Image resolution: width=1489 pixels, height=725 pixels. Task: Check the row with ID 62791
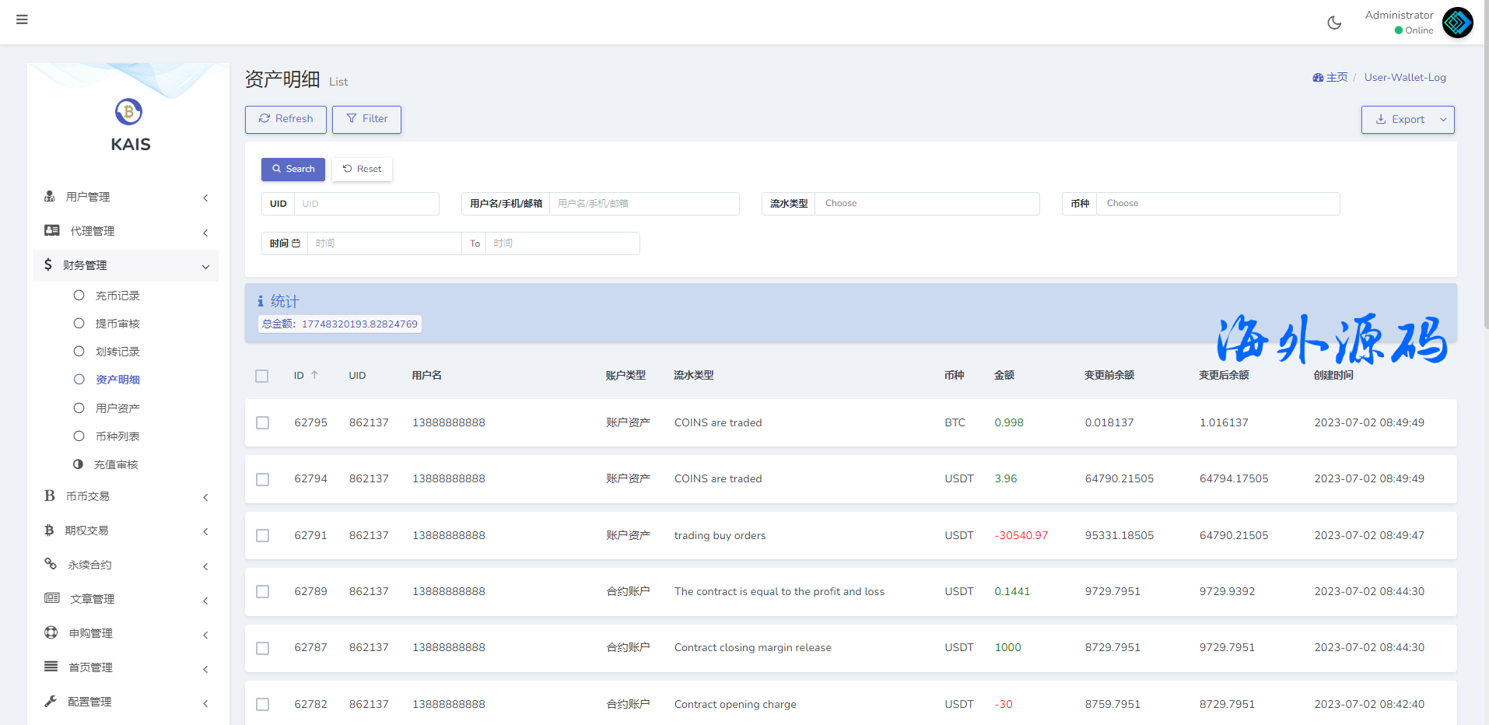click(263, 536)
